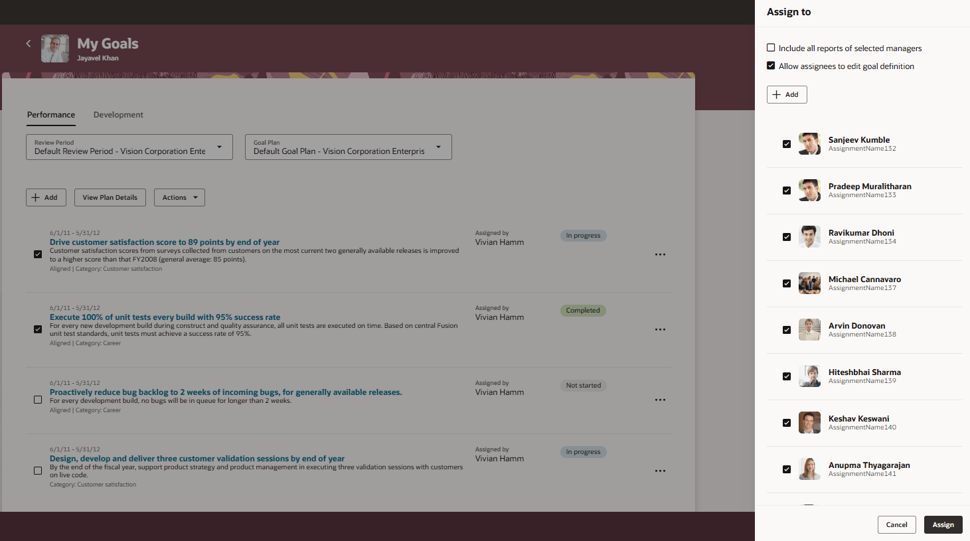
Task: Click Add button in Assign to panel
Action: point(787,95)
